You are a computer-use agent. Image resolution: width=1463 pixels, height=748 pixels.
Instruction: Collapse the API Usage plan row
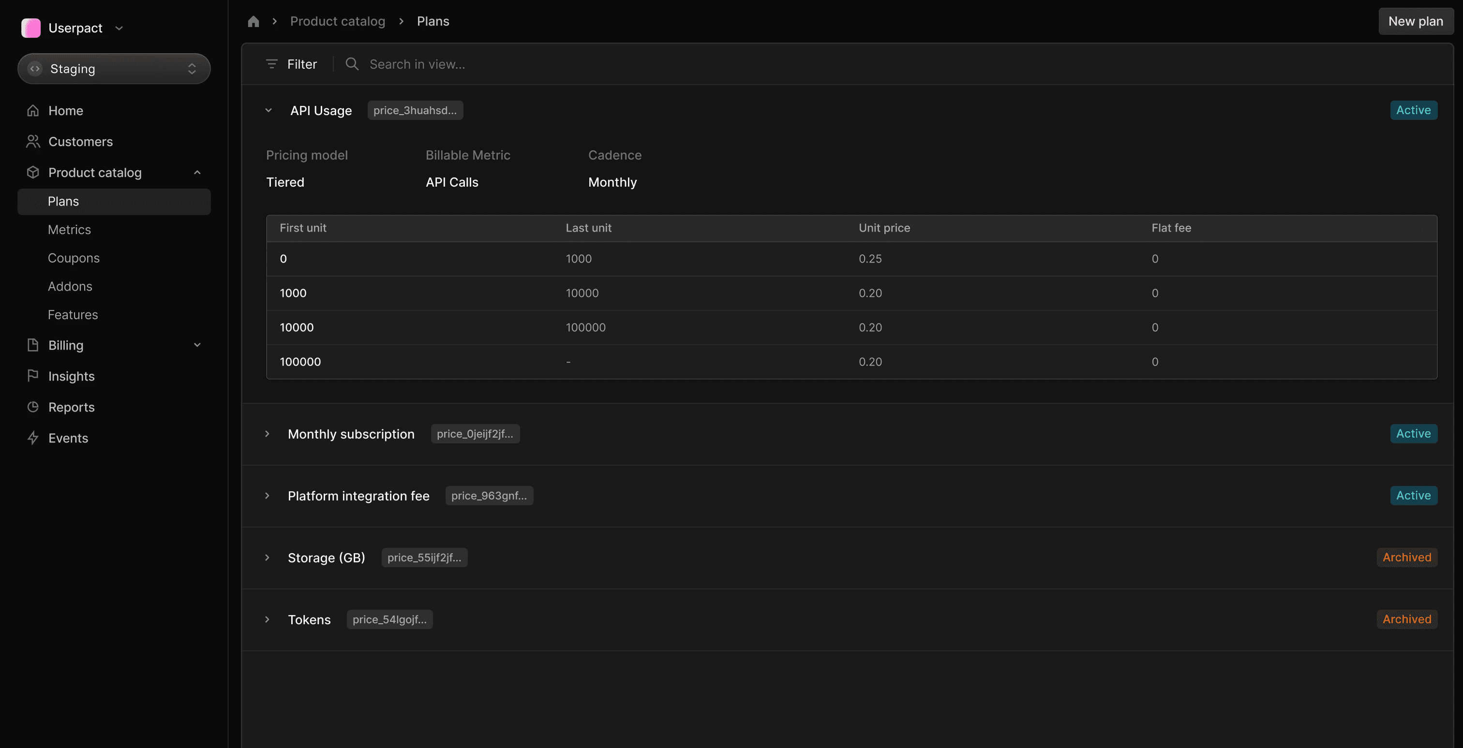click(x=269, y=111)
